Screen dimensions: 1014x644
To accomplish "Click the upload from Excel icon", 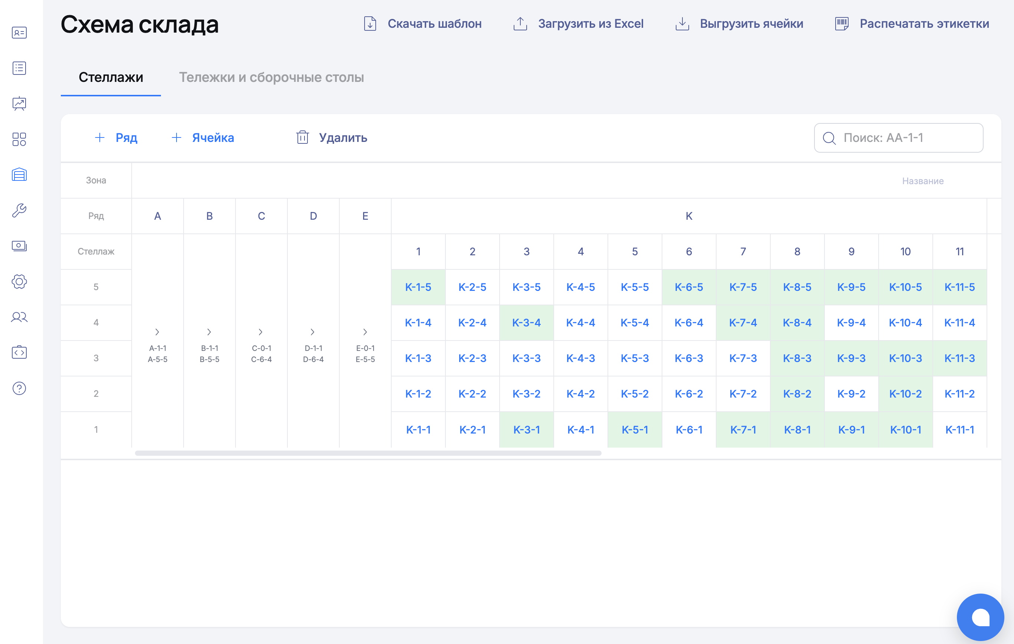I will coord(520,24).
